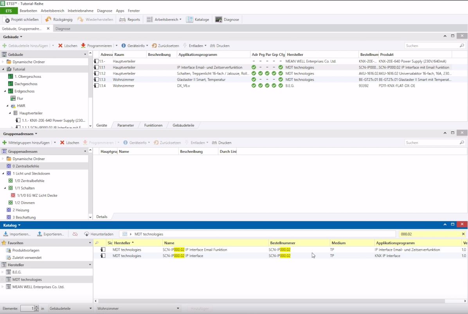The height and width of the screenshot is (314, 468).
Task: Click the green plus Mittelgruppen hinzufügen icon
Action: click(4, 143)
